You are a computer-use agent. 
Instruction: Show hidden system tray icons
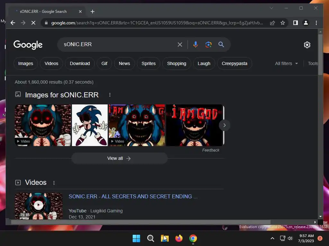[x=272, y=238]
